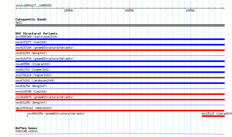The image size is (232, 137).
Task: Select the short esv25125 red bar
Action: pos(213,116)
